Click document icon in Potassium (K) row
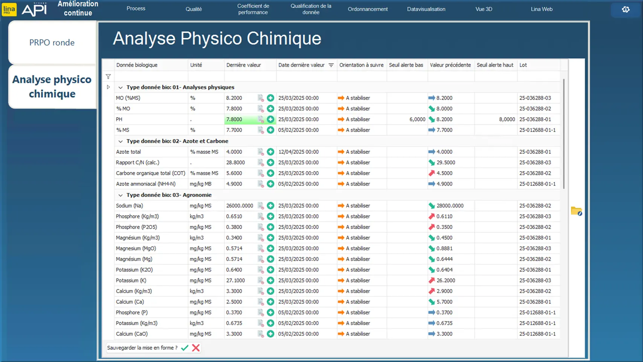Viewport: 643px width, 362px height. tap(261, 281)
